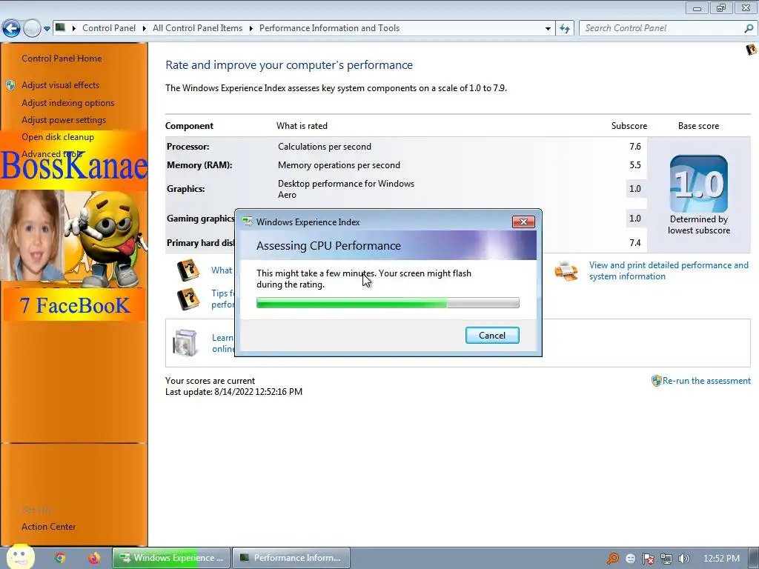The height and width of the screenshot is (569, 759).
Task: Click the shield icon beside Re-run assessment
Action: (x=657, y=381)
